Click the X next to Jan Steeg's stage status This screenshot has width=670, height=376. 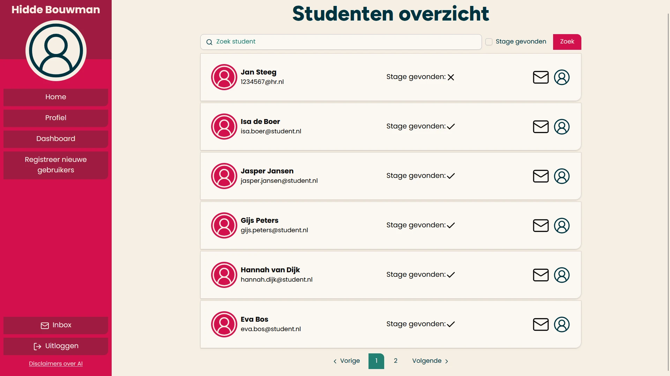tap(451, 77)
